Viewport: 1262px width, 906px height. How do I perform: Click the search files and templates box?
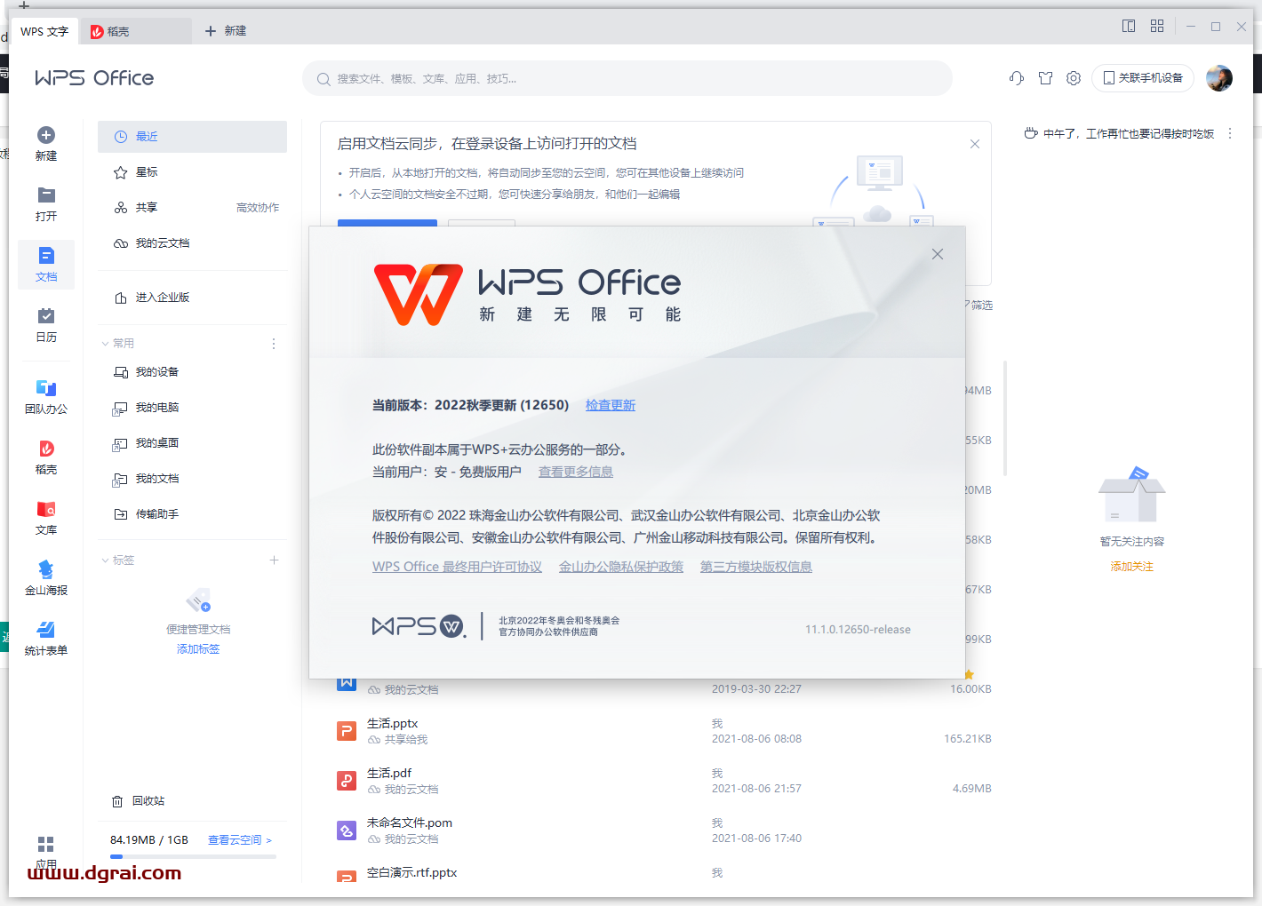(627, 78)
